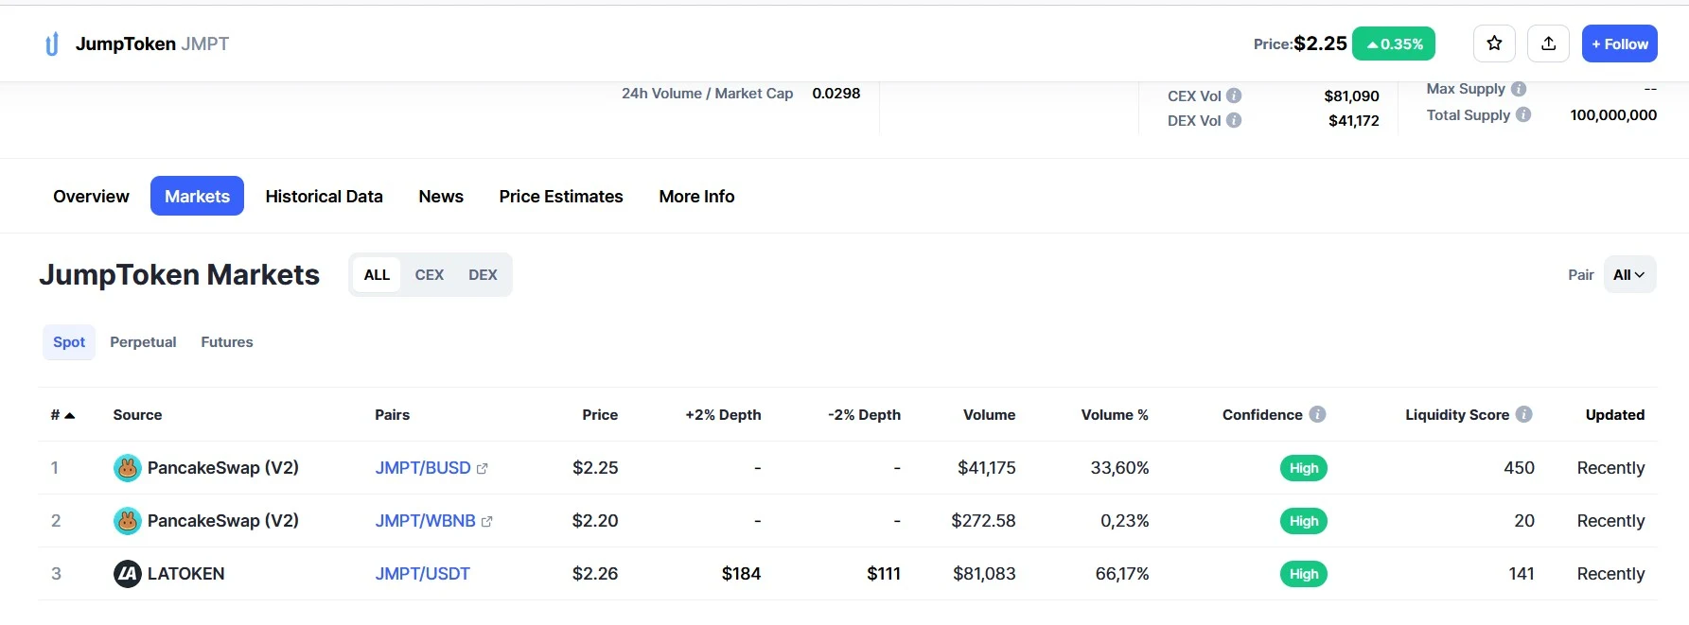Click the Liquidity Score info icon
Image resolution: width=1689 pixels, height=625 pixels.
(1523, 414)
